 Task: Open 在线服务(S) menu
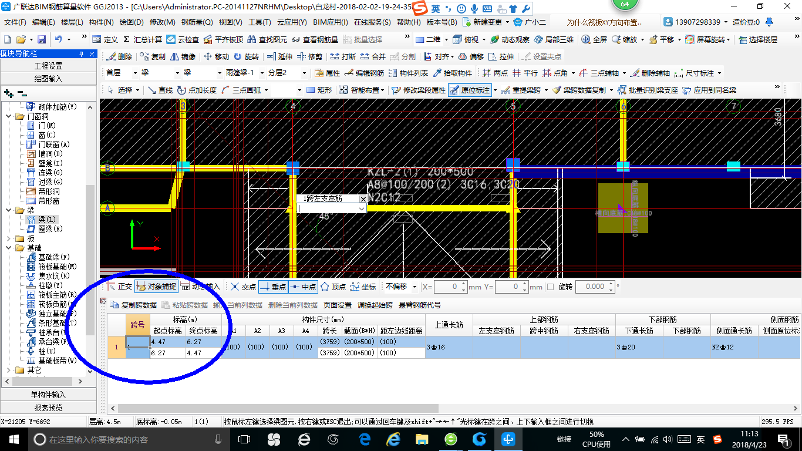tap(372, 22)
